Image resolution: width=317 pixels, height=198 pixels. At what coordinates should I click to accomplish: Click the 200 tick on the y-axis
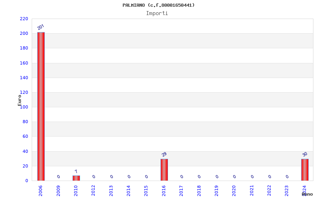pos(24,33)
